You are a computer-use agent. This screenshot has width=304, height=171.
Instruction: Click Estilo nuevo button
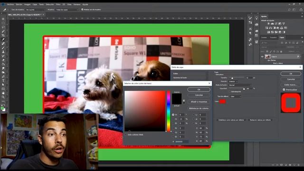coord(291,85)
